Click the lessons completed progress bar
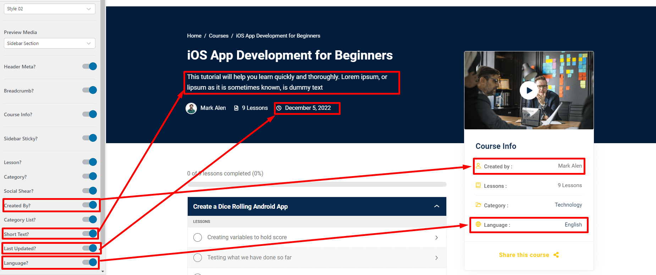The width and height of the screenshot is (656, 275). pos(316,184)
